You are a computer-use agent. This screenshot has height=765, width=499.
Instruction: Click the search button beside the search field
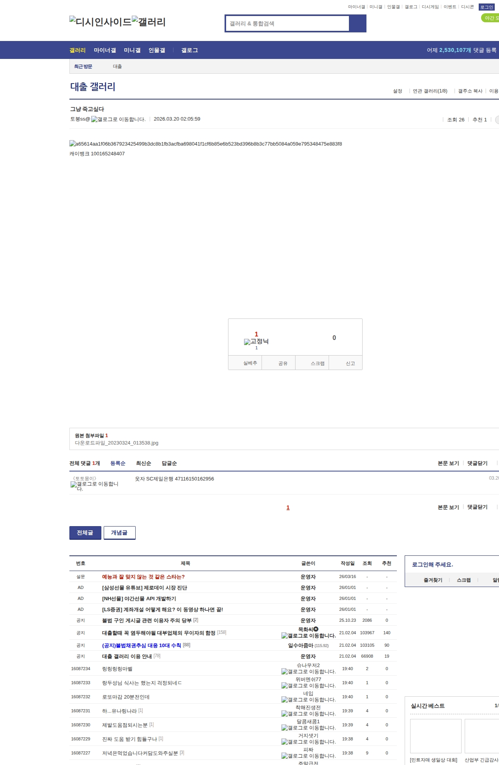[x=357, y=23]
